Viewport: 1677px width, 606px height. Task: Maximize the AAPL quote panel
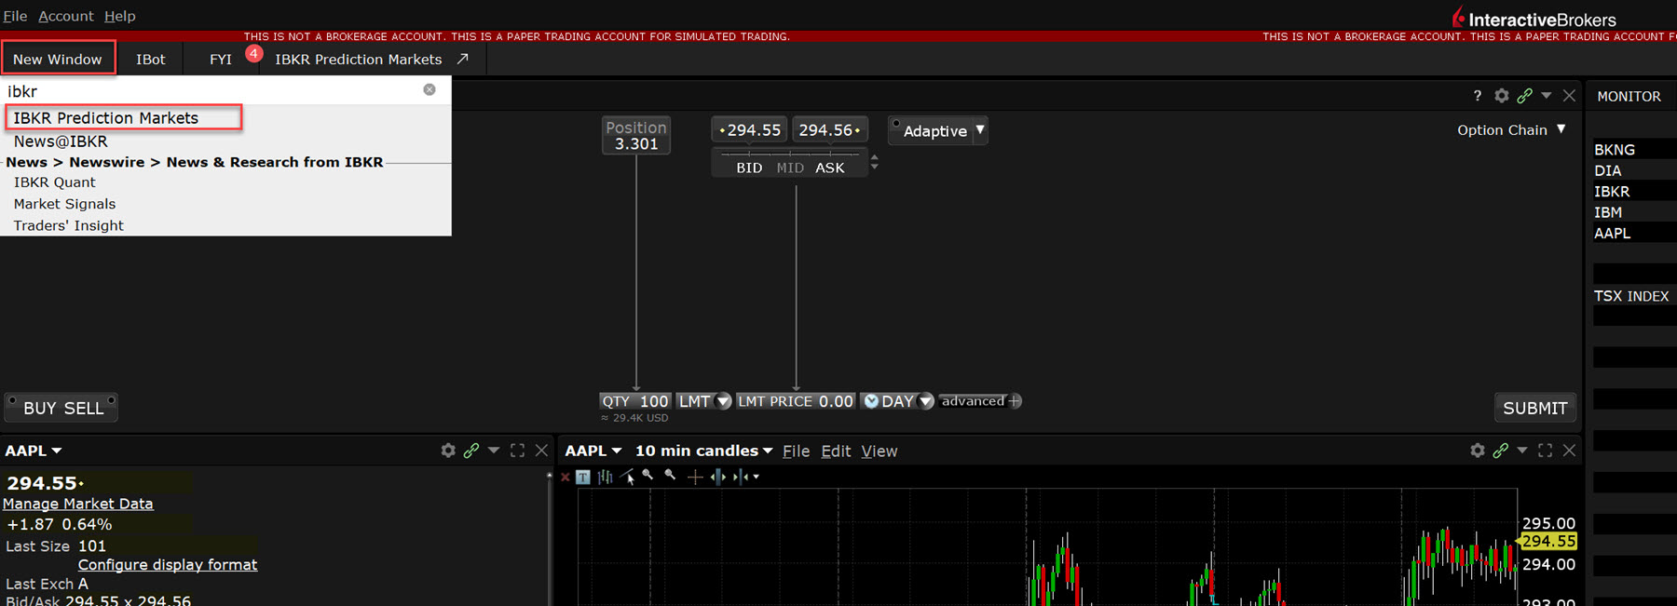point(517,451)
